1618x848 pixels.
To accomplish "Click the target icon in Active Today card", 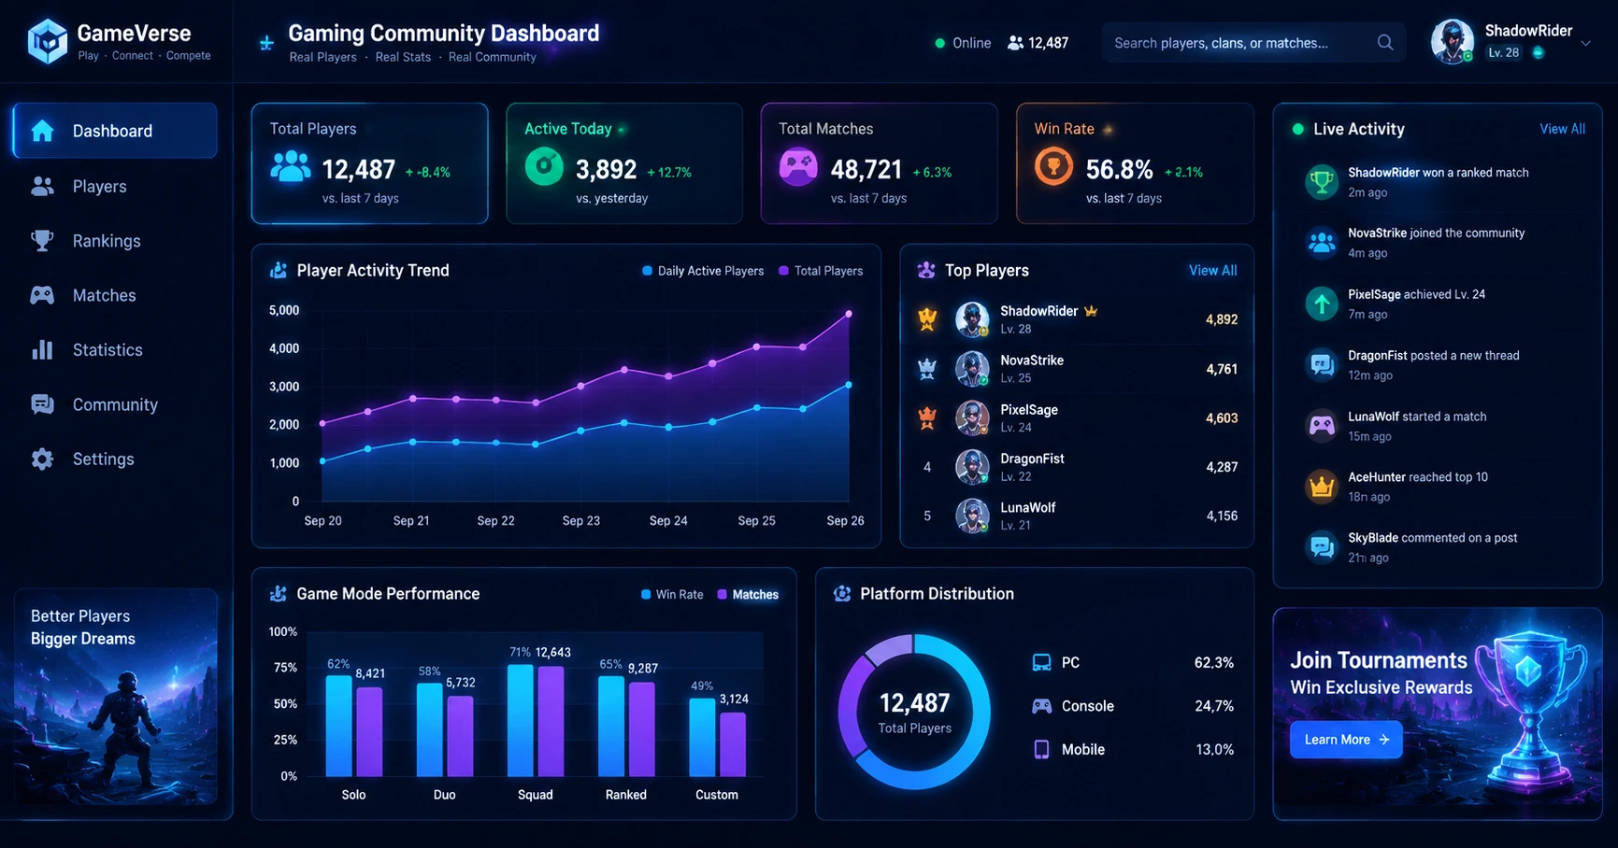I will [x=544, y=167].
